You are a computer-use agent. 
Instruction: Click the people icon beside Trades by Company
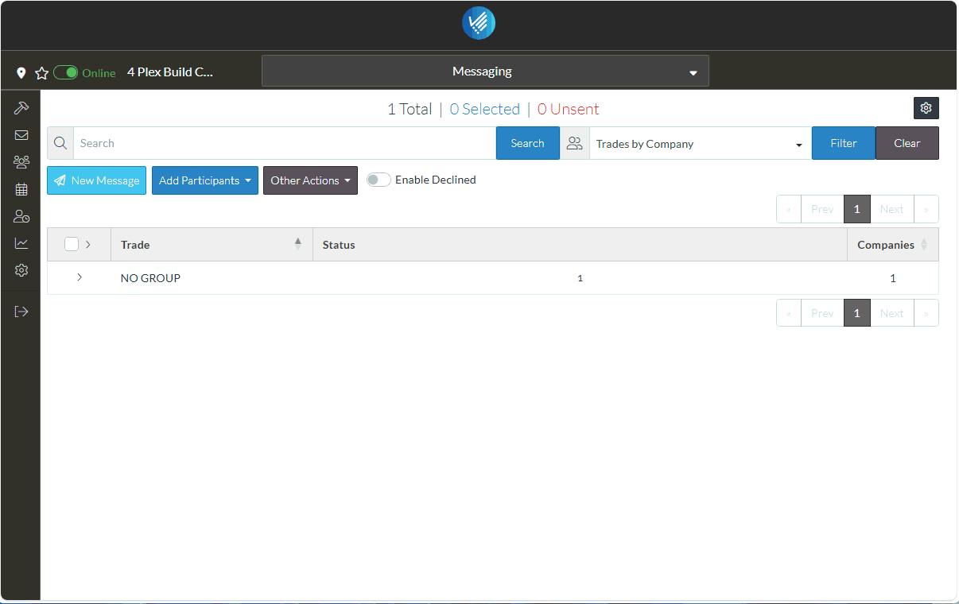575,143
